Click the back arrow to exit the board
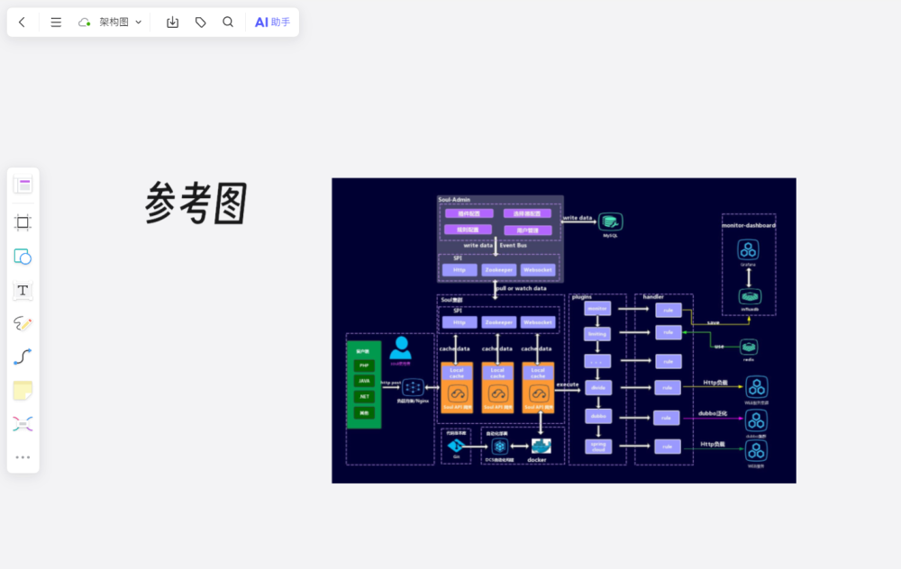The width and height of the screenshot is (901, 569). (x=22, y=22)
